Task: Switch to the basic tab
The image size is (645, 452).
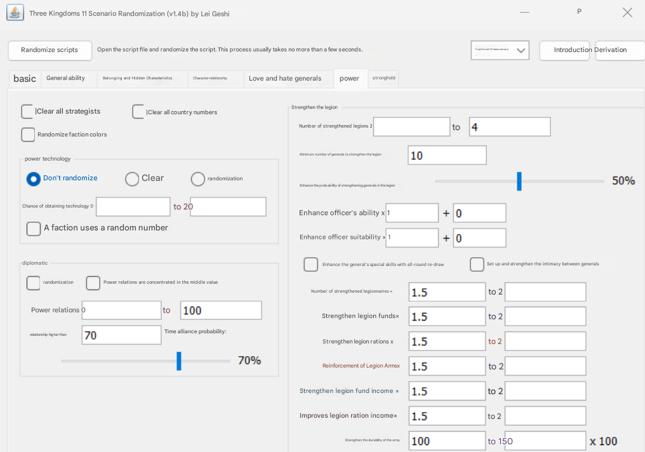Action: 25,79
